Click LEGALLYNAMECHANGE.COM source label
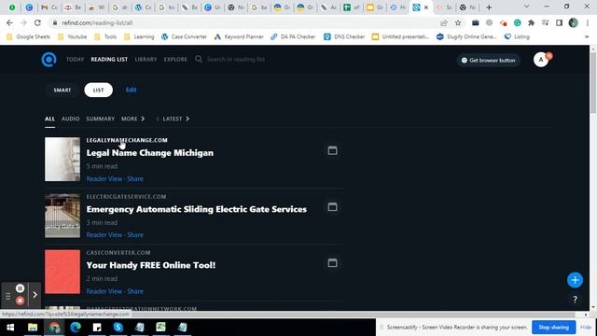 tap(127, 140)
